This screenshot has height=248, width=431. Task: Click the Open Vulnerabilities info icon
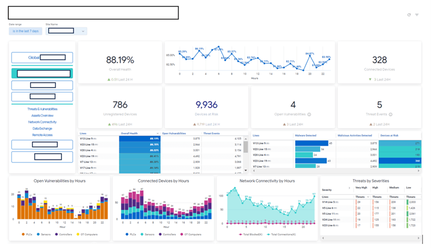[x=309, y=114]
